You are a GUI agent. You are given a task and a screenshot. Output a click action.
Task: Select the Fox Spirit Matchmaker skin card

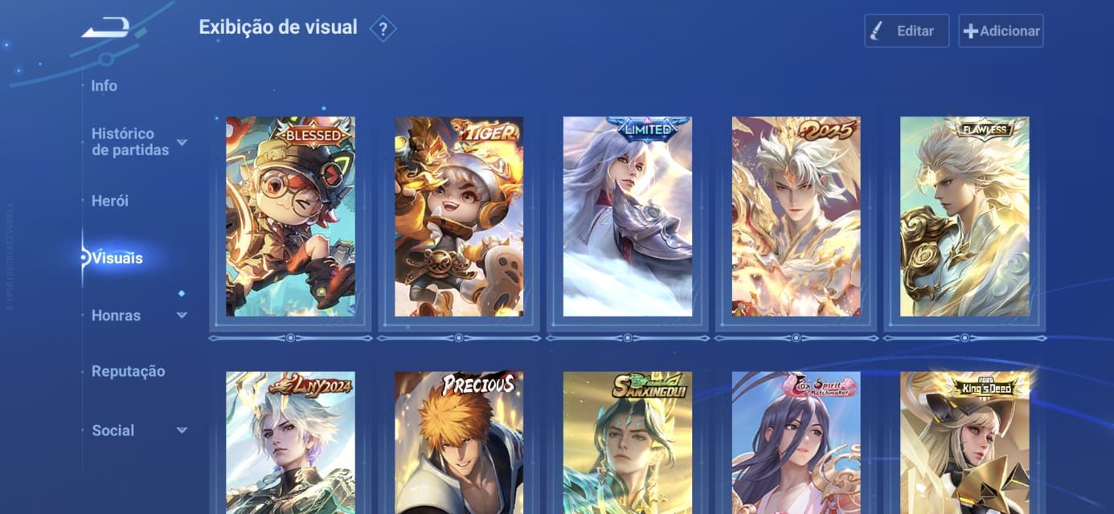coord(797,443)
